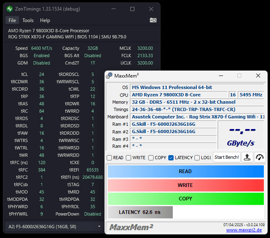The image size is (270, 238).
Task: Click the MaxxMem upload results icon
Action: (x=247, y=157)
